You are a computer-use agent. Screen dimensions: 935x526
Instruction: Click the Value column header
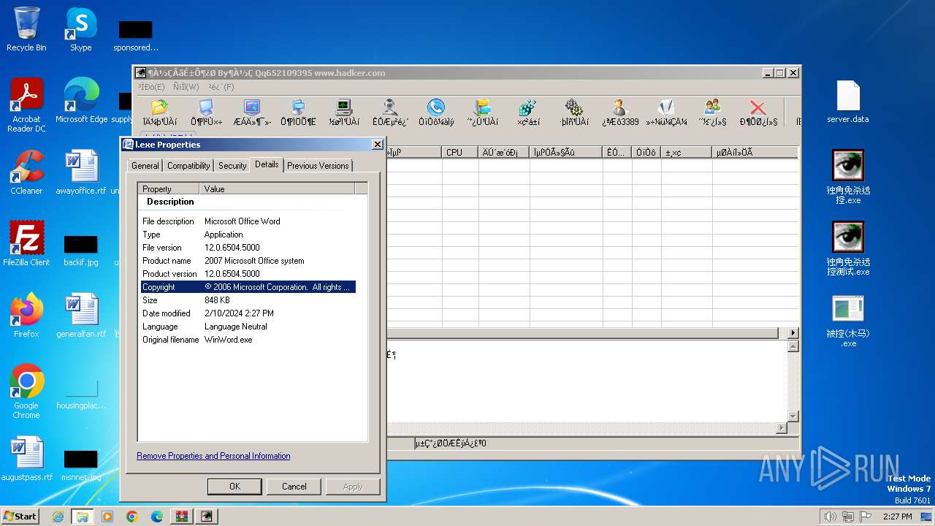tap(277, 188)
